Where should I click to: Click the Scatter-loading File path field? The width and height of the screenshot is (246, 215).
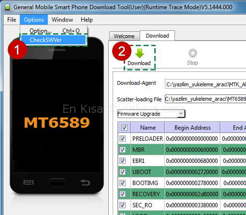205,99
